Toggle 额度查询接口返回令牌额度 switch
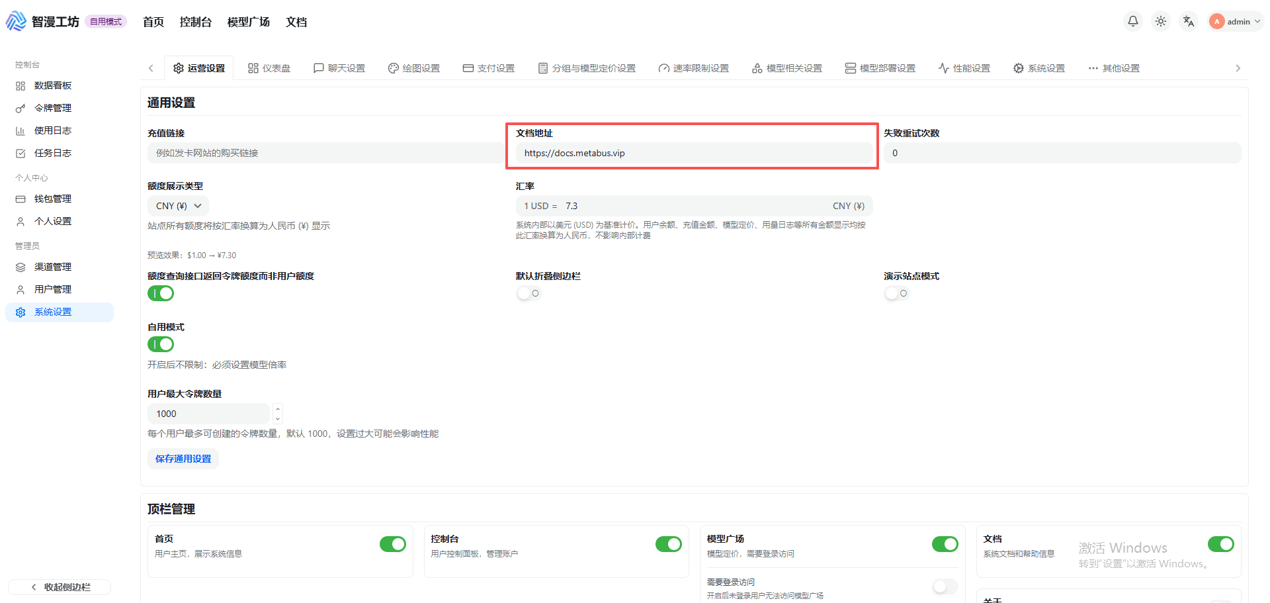 tap(161, 293)
